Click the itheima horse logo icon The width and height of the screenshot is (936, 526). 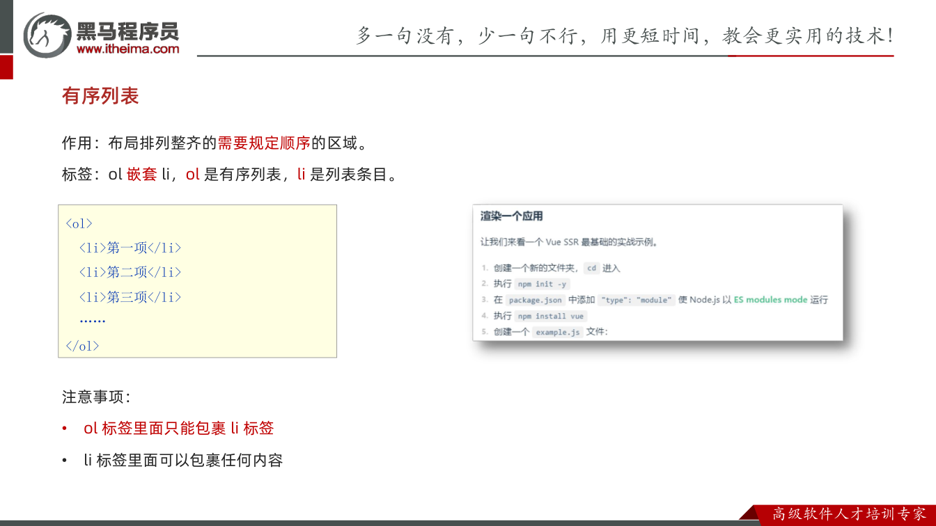(47, 35)
